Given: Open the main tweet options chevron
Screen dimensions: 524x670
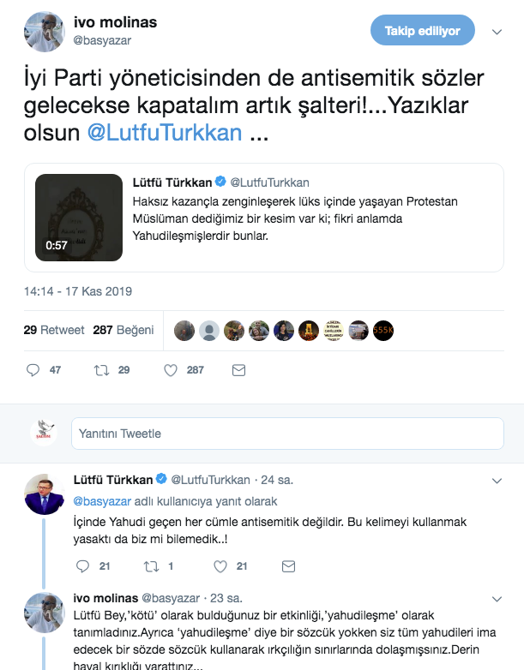Looking at the screenshot, I should [x=497, y=32].
